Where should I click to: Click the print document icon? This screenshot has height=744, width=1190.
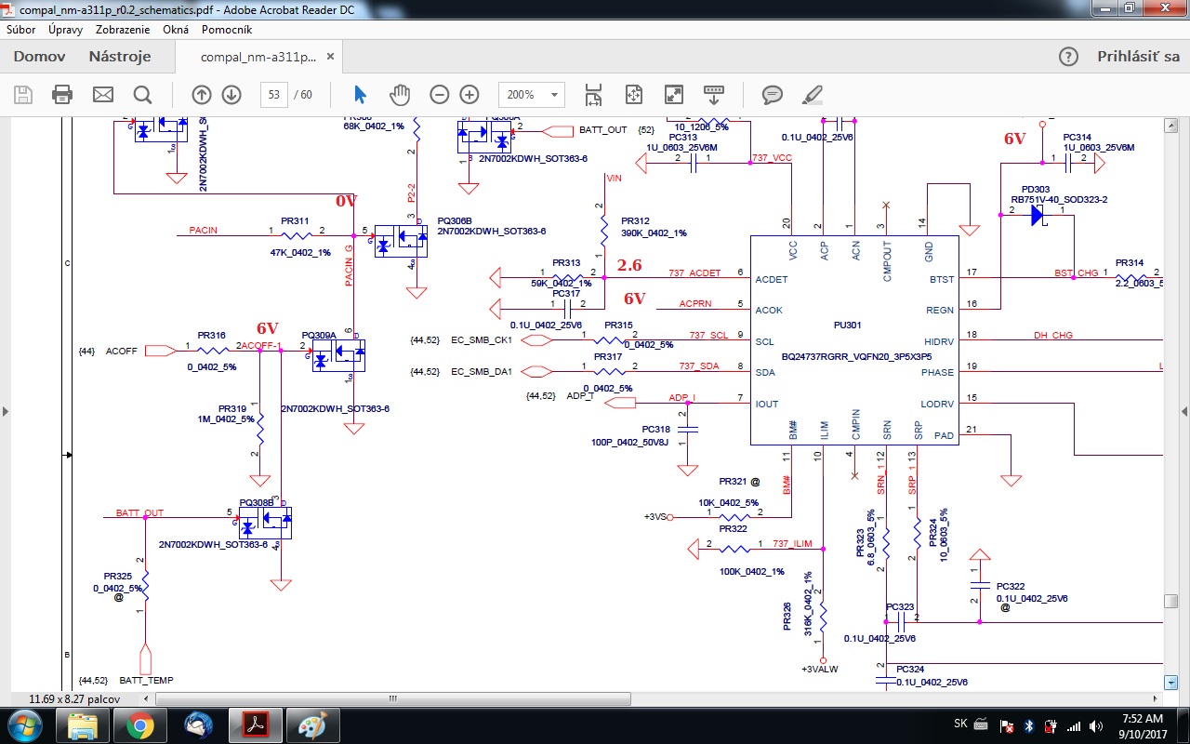point(62,94)
